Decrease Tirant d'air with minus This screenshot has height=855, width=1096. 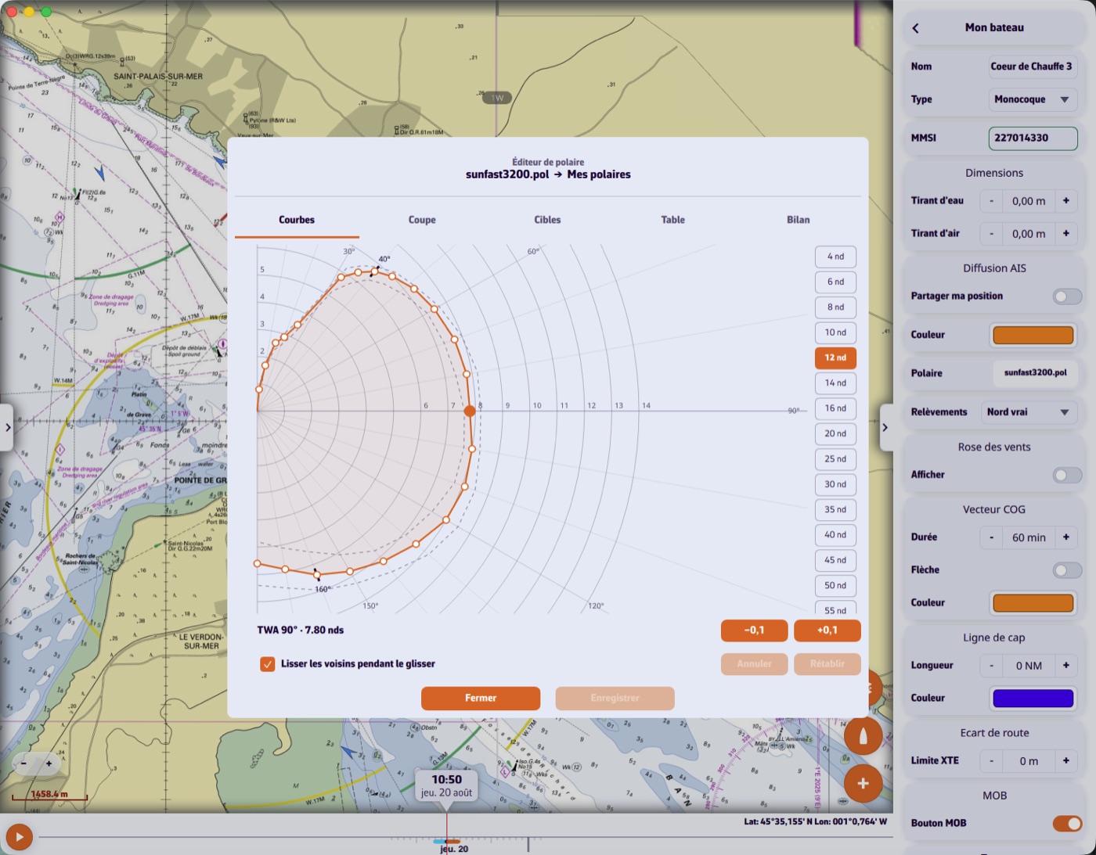(991, 234)
